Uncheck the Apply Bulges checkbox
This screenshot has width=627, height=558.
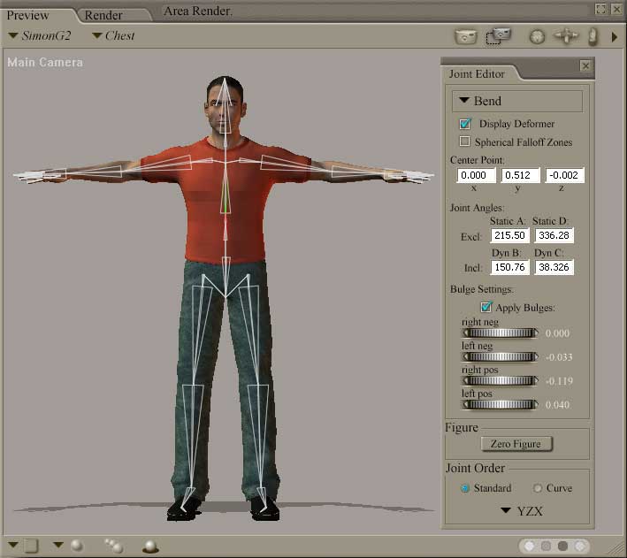[486, 307]
